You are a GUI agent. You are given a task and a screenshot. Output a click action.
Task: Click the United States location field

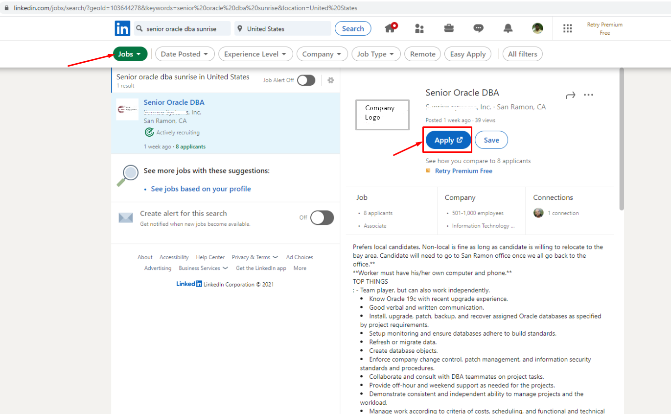283,28
